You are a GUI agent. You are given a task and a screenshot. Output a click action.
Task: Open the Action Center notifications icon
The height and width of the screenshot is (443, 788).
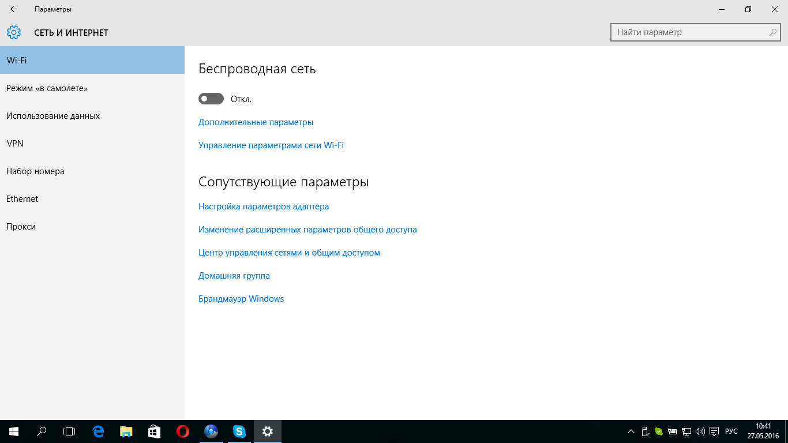coord(714,431)
